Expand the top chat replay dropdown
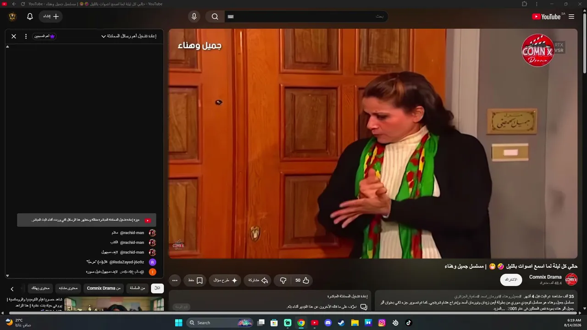Image resolution: width=587 pixels, height=330 pixels. tap(129, 36)
